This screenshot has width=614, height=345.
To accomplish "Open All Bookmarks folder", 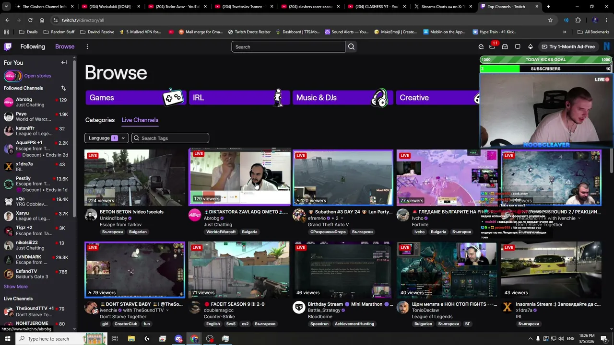I will coord(593,32).
